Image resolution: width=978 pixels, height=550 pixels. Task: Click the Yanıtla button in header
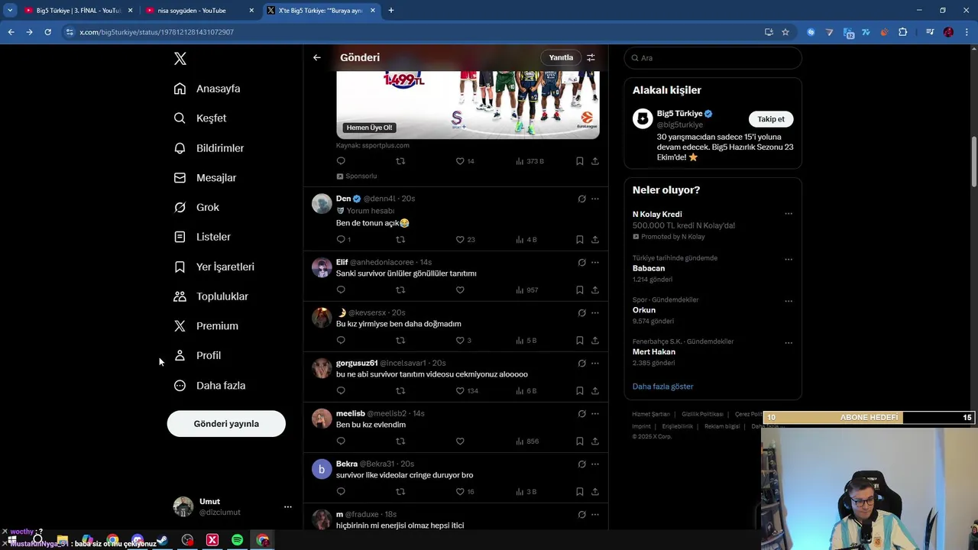pyautogui.click(x=561, y=57)
